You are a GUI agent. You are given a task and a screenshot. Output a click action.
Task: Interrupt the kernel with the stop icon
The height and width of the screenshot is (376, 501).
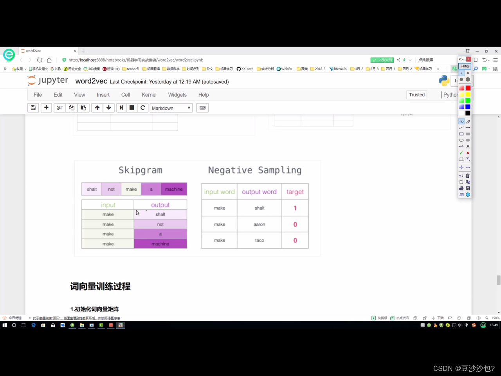[x=132, y=108]
